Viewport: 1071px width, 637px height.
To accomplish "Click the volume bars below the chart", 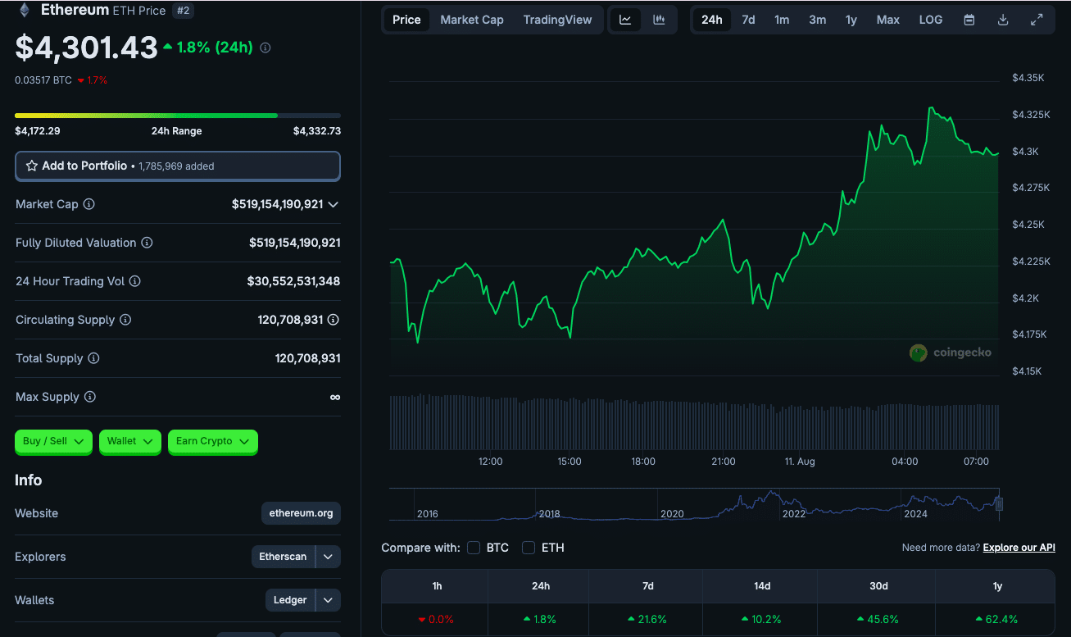I will pyautogui.click(x=694, y=422).
